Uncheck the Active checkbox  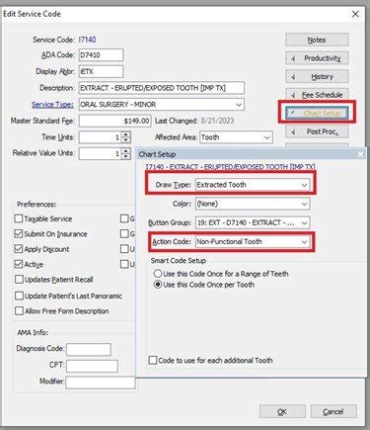pos(19,264)
